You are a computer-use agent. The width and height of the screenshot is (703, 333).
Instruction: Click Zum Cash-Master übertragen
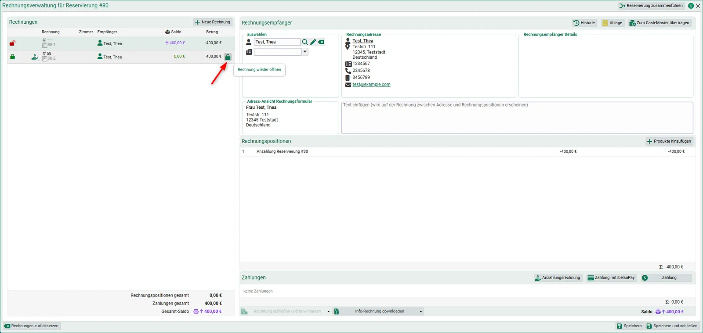[x=660, y=23]
